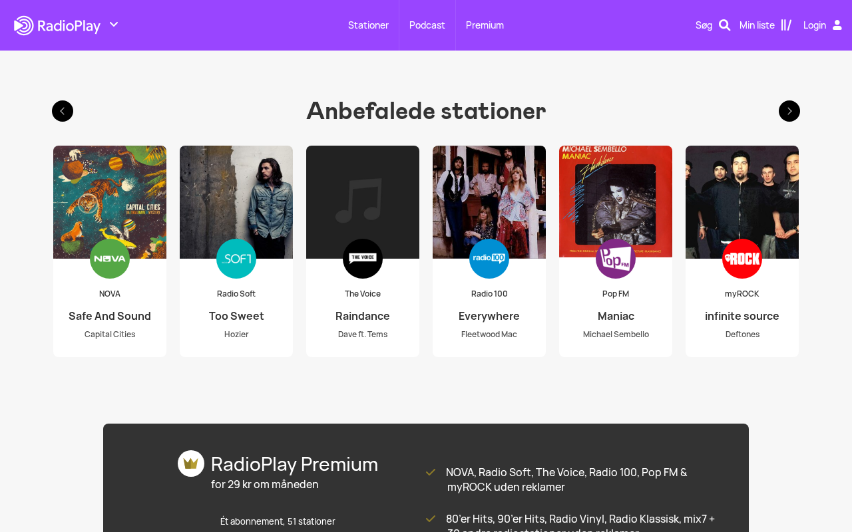Image resolution: width=852 pixels, height=532 pixels.
Task: Click the RadioPlay Premium crown icon
Action: [x=191, y=464]
